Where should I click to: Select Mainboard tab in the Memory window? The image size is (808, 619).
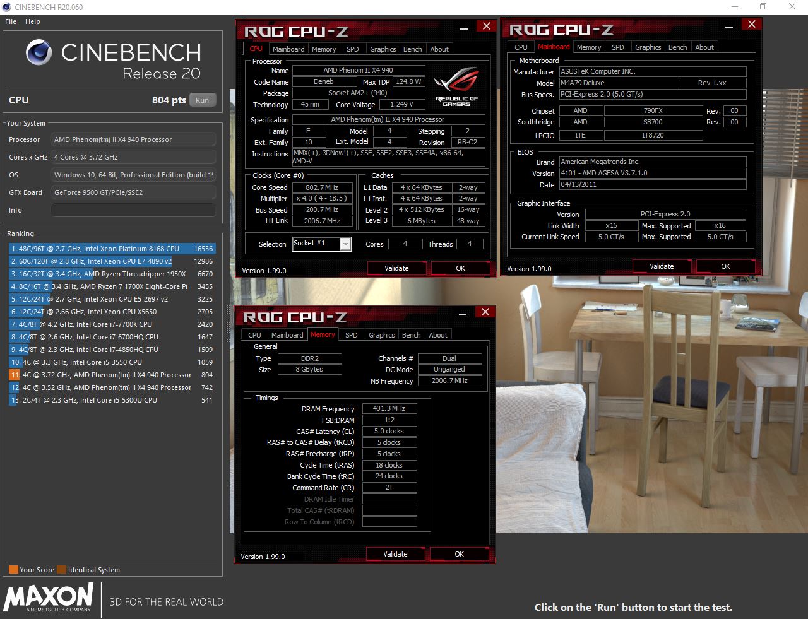pyautogui.click(x=287, y=335)
